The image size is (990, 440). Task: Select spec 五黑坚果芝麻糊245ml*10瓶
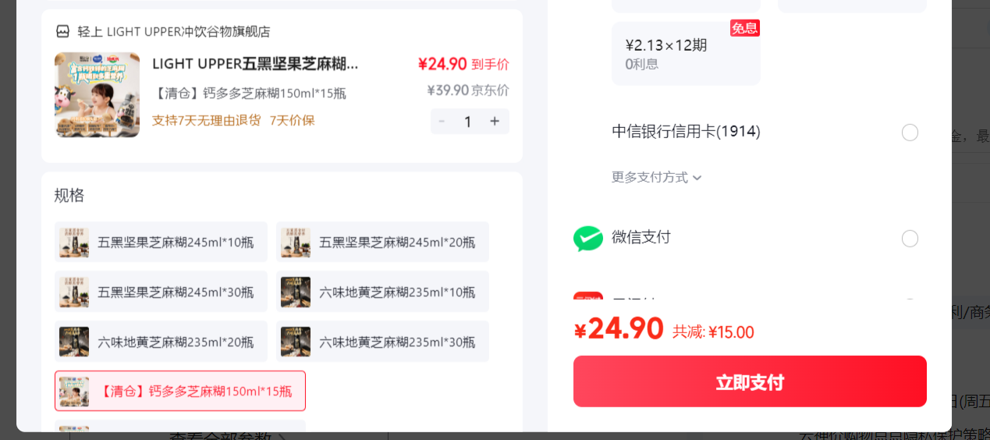coord(161,242)
